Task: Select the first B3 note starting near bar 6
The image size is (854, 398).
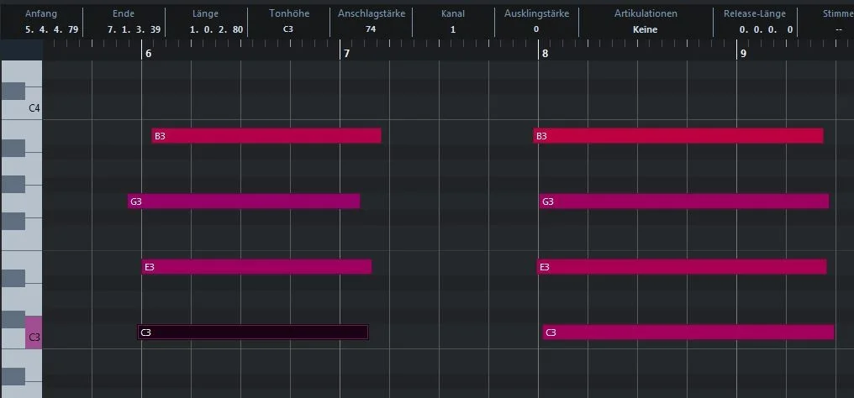Action: tap(266, 136)
